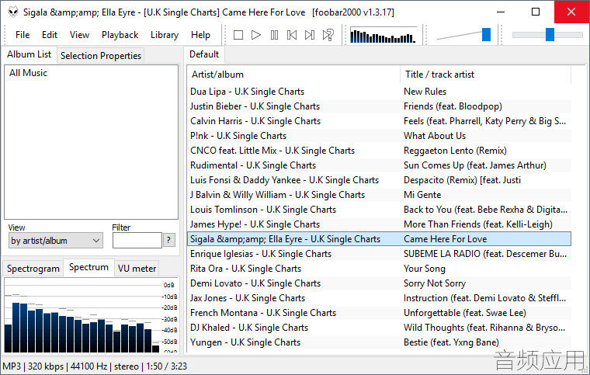The image size is (590, 375).
Task: Show the Spectrogram visualization tab
Action: point(33,269)
